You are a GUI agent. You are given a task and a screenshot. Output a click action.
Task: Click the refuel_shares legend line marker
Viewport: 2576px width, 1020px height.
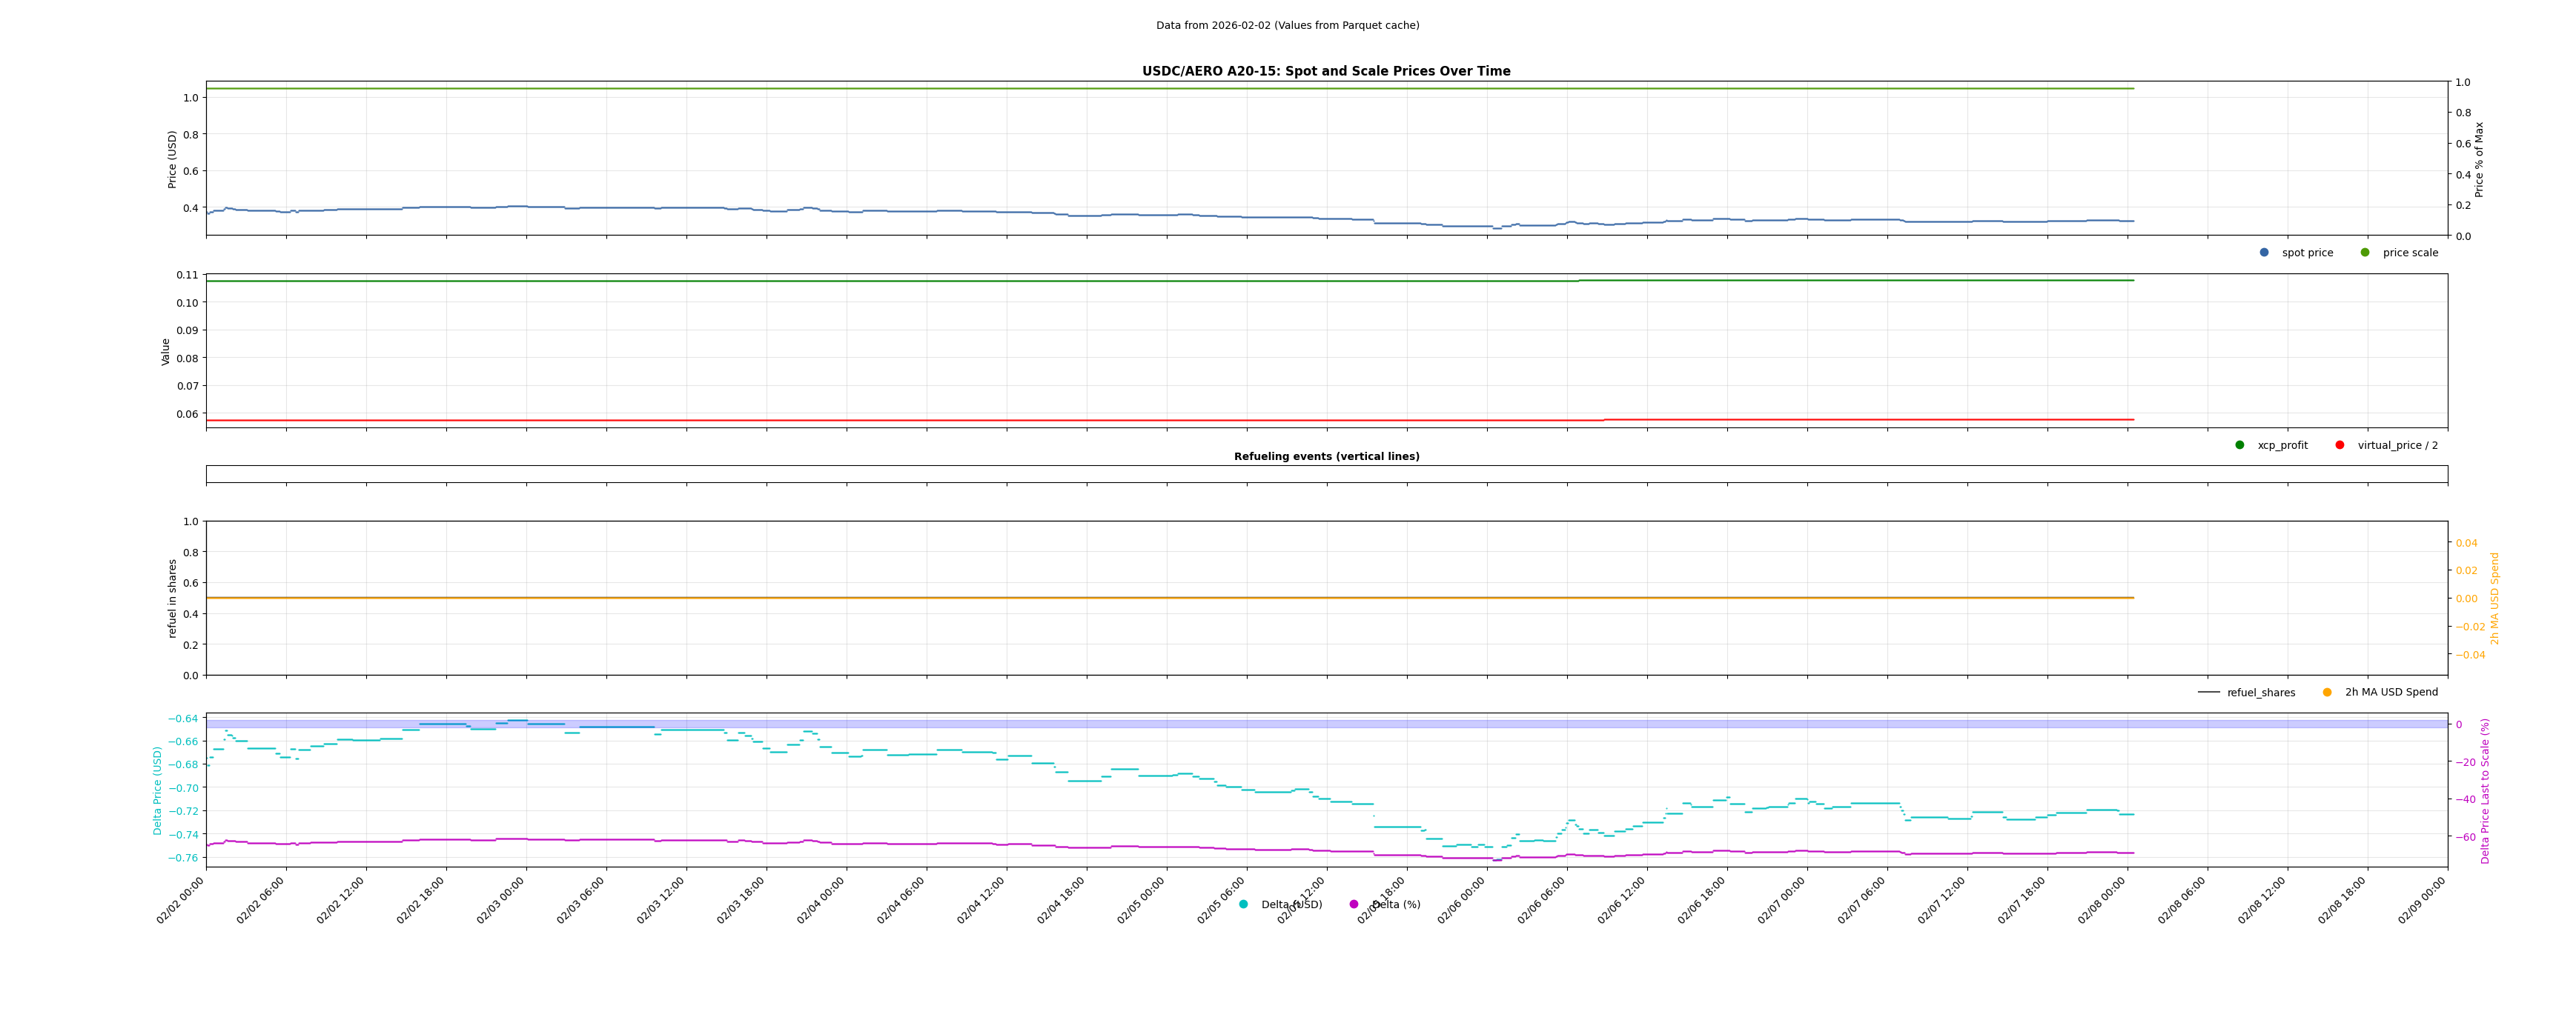coord(2209,693)
